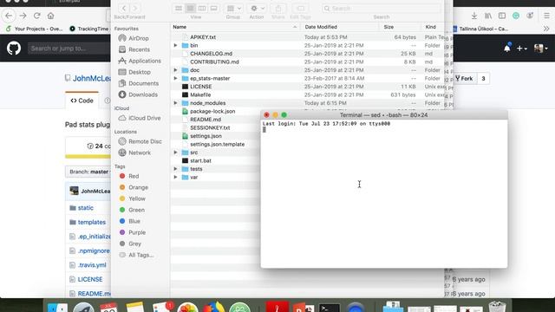Open browser library icon
555x312 pixels.
pos(488,16)
